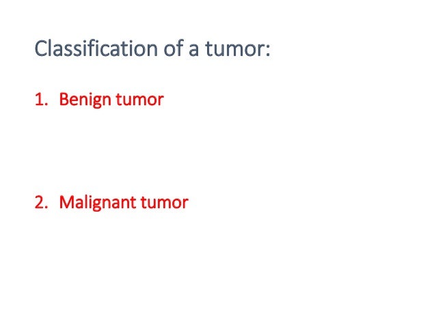Click "tumor" following the word Malignant
This screenshot has height=327, width=436.
(165, 203)
